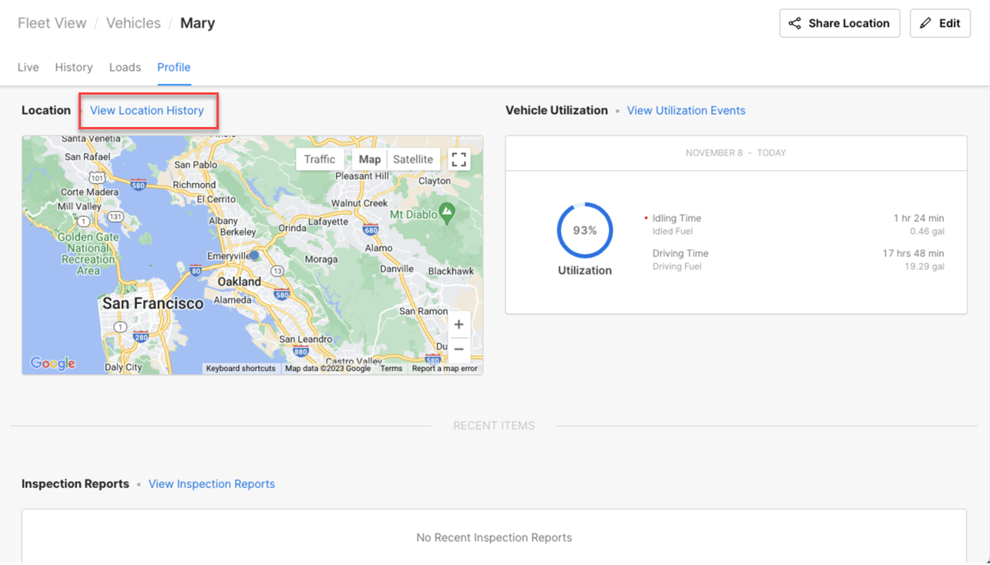Screen dimensions: 990x565
Task: Click the Google logo on the map
Action: [51, 363]
